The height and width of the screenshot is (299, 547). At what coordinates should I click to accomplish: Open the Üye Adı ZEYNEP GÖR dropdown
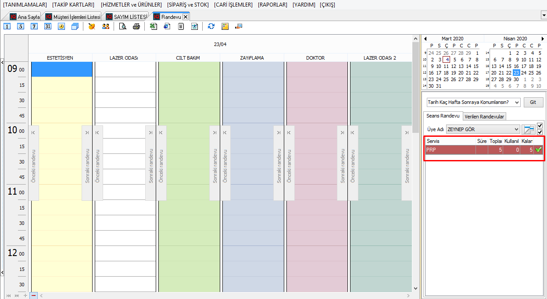[x=516, y=129]
